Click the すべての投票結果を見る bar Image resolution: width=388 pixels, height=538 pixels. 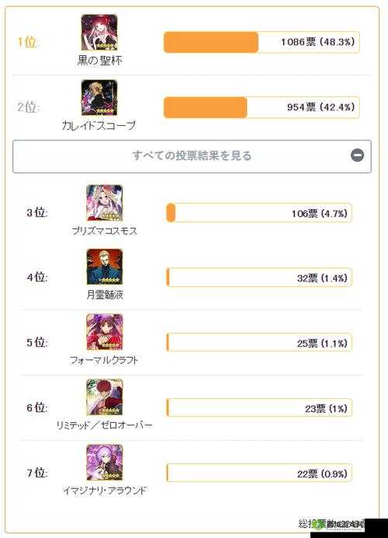coord(192,156)
